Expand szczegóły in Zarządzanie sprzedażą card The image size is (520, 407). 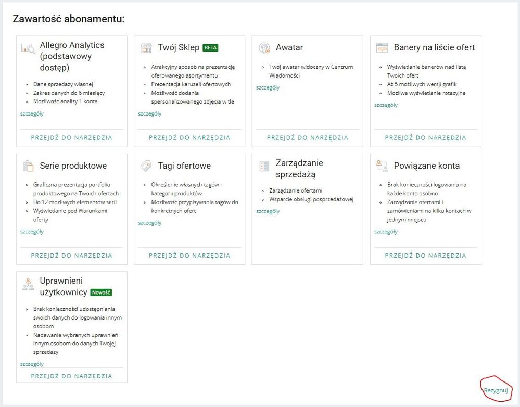(x=268, y=211)
